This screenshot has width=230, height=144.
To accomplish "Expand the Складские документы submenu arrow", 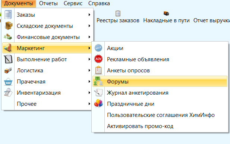I will pyautogui.click(x=89, y=26).
